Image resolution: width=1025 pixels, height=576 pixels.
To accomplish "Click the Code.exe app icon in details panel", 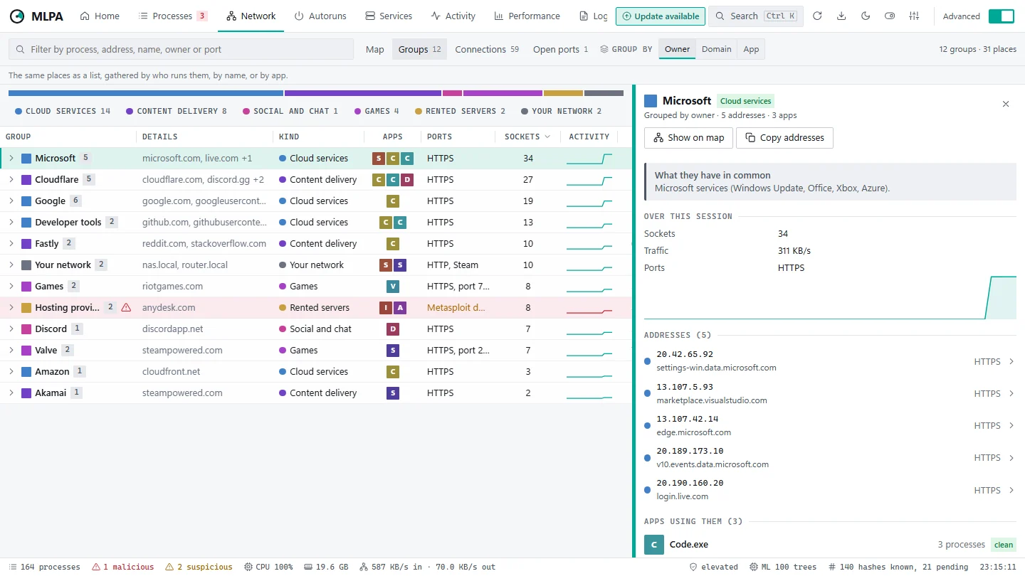I will (654, 545).
